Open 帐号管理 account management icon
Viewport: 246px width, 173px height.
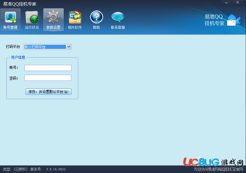click(x=10, y=20)
